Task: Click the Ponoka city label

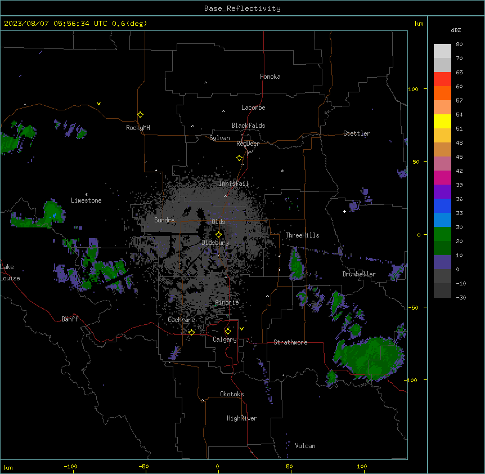Action: click(x=270, y=77)
